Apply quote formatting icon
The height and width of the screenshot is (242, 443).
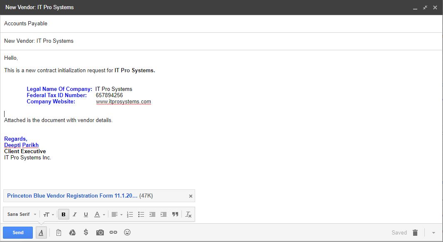(175, 214)
